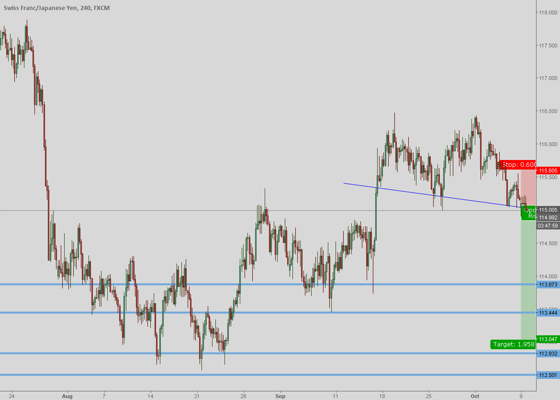Click "Oct" on the time axis
Image resolution: width=560 pixels, height=400 pixels.
pos(475,397)
